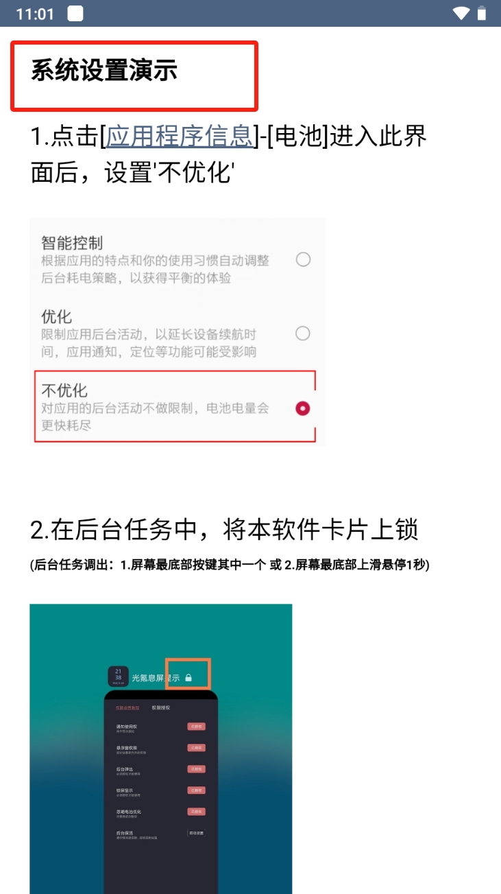This screenshot has height=894, width=501.
Task: Tap the battery options screenshot image
Action: pos(178,332)
